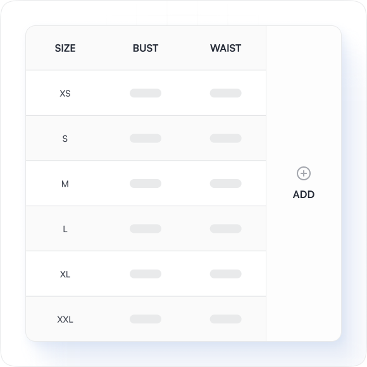Edit the waist value for XXL

click(226, 319)
